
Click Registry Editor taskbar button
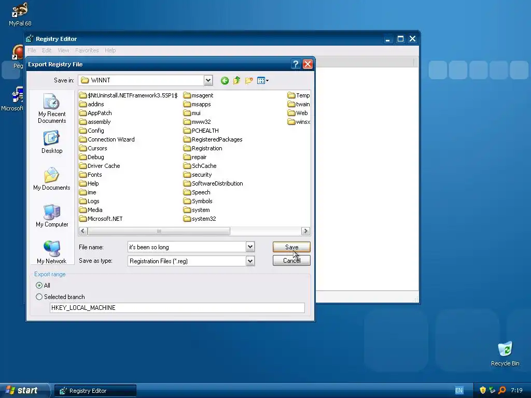point(95,391)
